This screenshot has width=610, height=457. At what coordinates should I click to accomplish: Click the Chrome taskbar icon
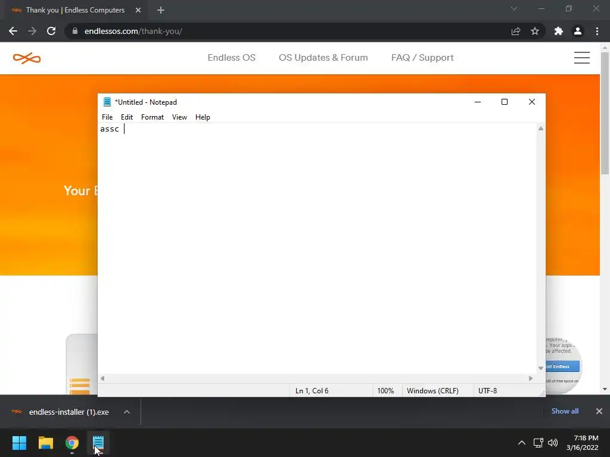[72, 443]
